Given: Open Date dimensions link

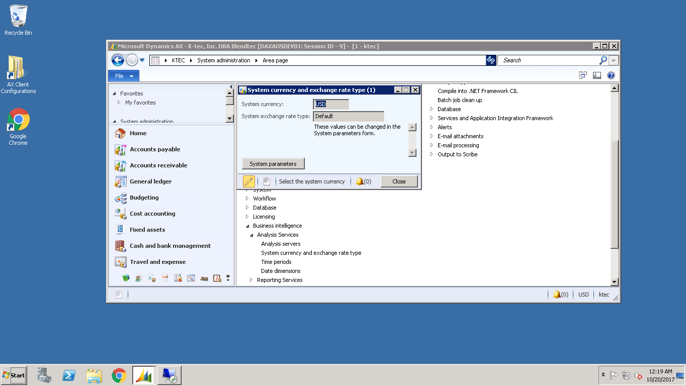Looking at the screenshot, I should [x=281, y=271].
